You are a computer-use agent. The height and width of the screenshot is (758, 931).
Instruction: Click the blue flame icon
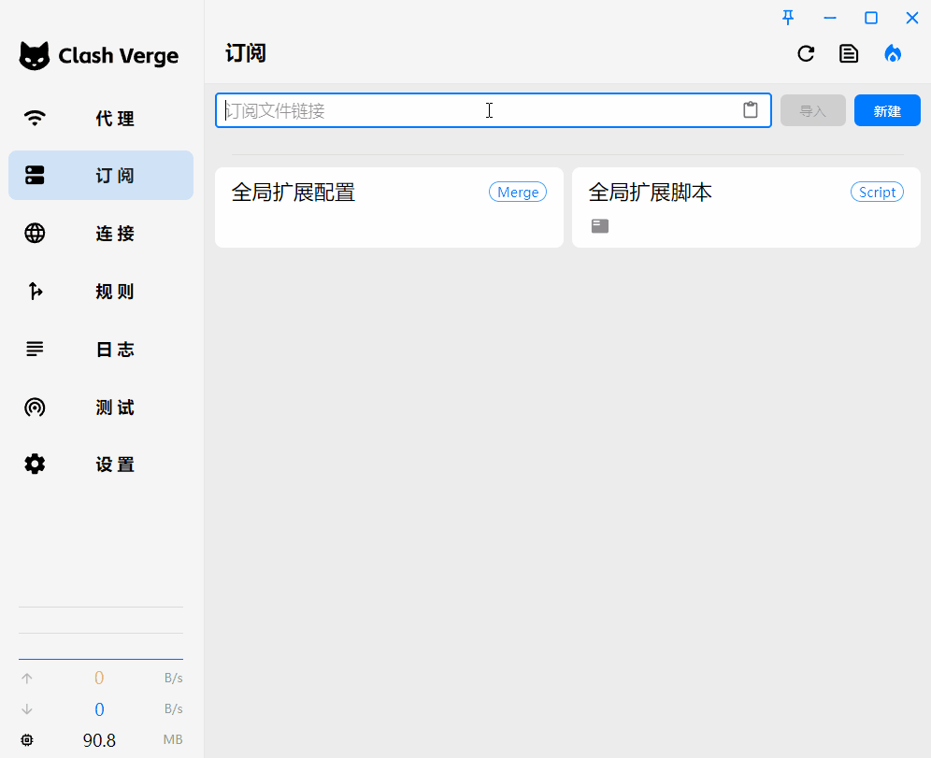893,54
